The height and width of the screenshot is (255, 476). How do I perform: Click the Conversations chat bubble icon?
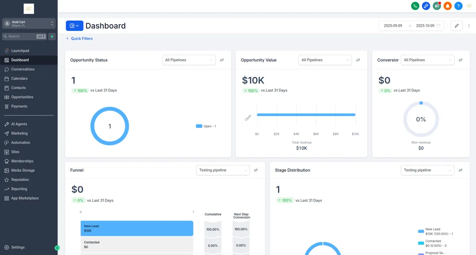coord(7,69)
